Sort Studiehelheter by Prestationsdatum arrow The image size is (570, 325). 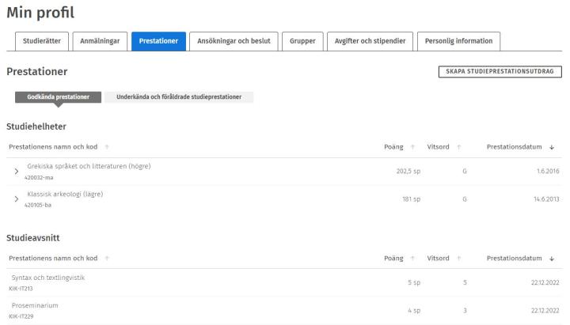(x=551, y=147)
